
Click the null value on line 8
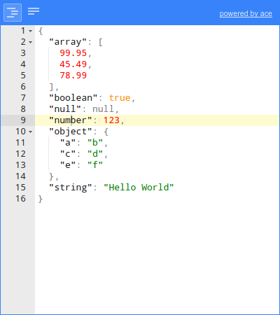point(103,109)
